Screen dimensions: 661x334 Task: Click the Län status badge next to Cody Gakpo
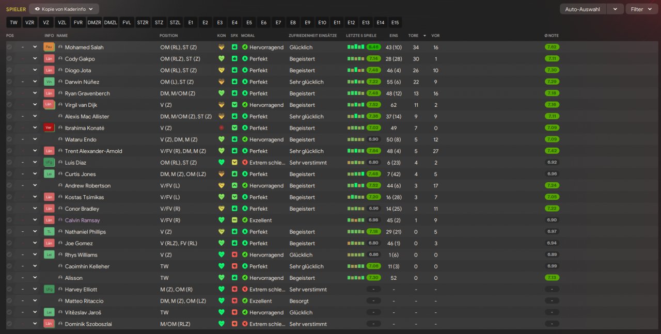(49, 59)
